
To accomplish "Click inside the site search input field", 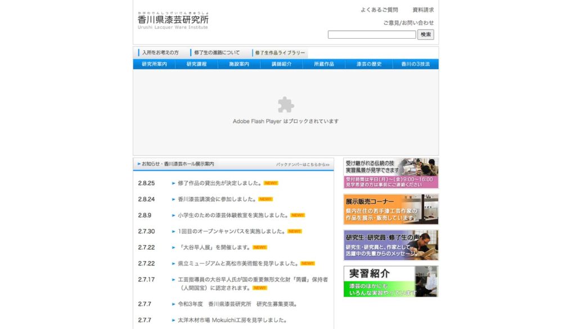I will (x=372, y=34).
